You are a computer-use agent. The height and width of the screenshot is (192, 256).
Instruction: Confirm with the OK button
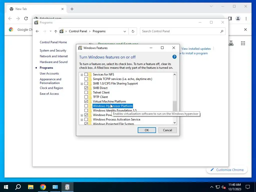[146, 130]
